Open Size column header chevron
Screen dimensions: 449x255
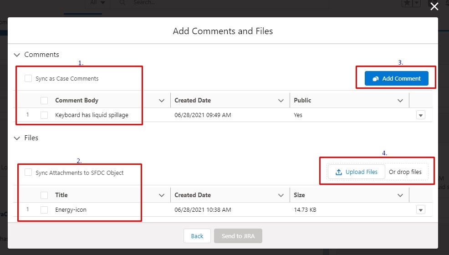click(400, 195)
